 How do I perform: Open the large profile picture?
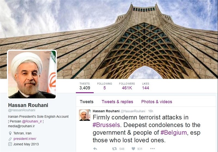[32, 74]
